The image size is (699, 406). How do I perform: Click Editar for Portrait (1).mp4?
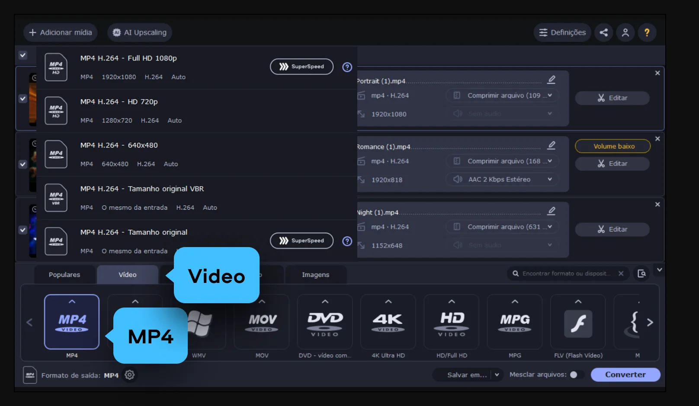point(612,98)
